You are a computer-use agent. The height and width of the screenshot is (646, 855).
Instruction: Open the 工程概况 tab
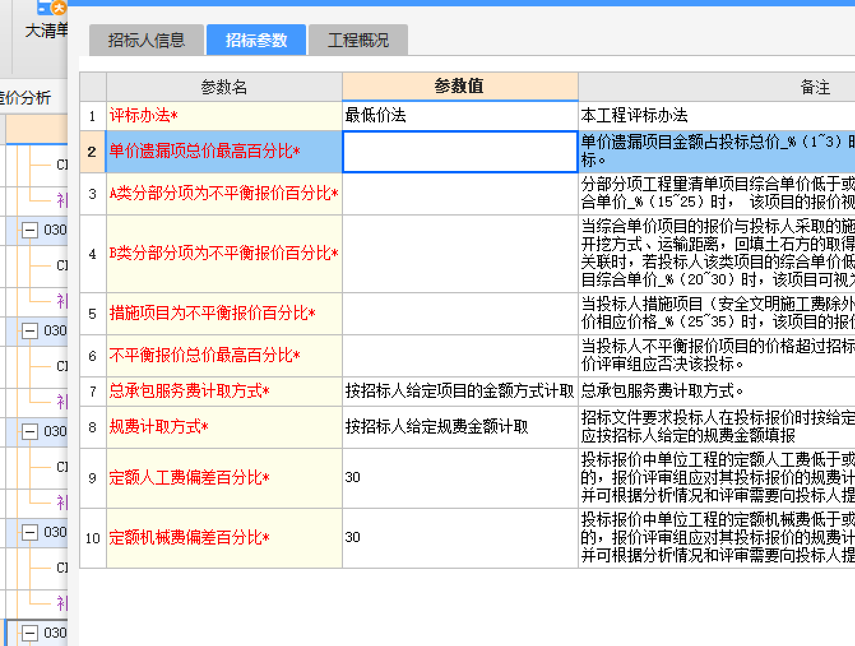[x=358, y=40]
